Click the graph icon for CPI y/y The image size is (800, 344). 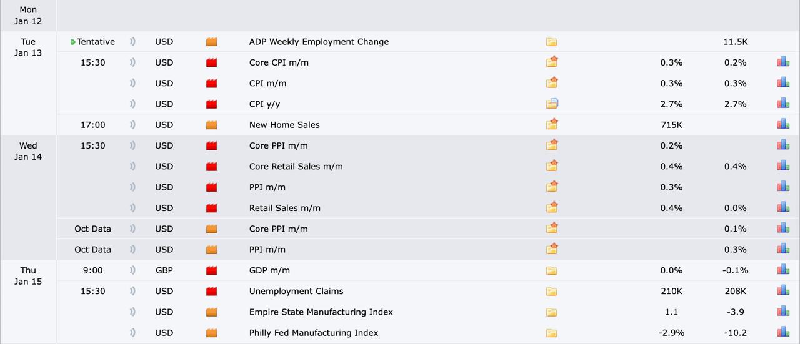[x=783, y=104]
